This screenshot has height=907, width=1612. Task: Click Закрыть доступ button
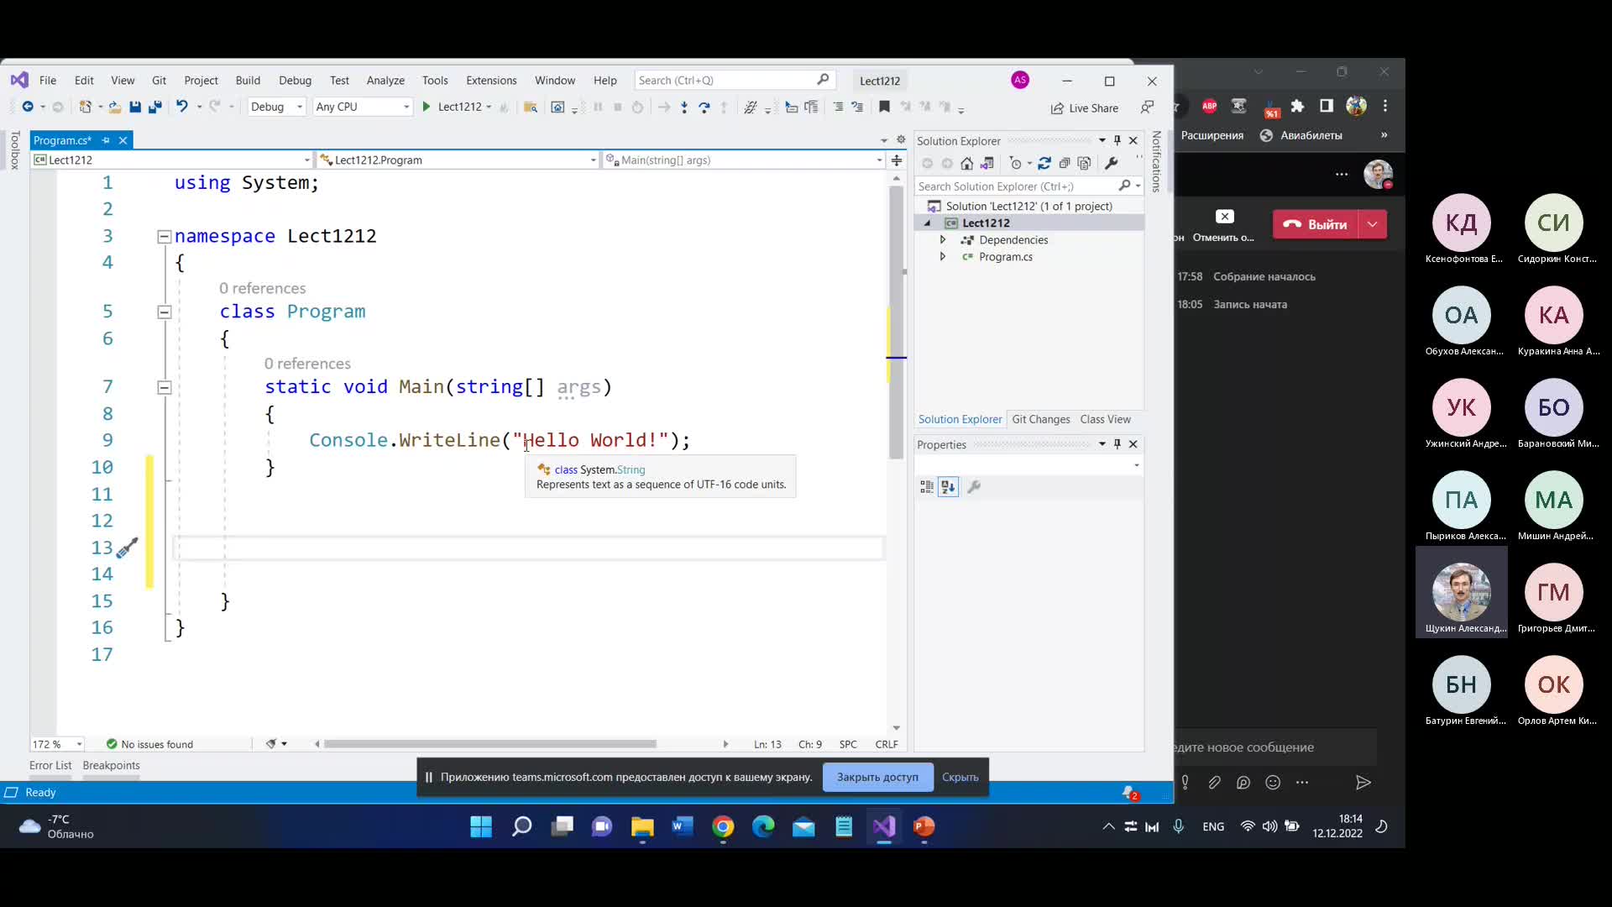pos(877,778)
